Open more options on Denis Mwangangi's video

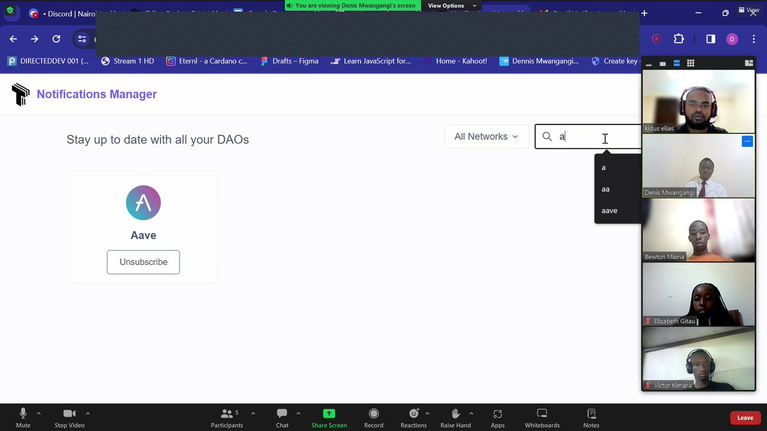click(x=747, y=141)
